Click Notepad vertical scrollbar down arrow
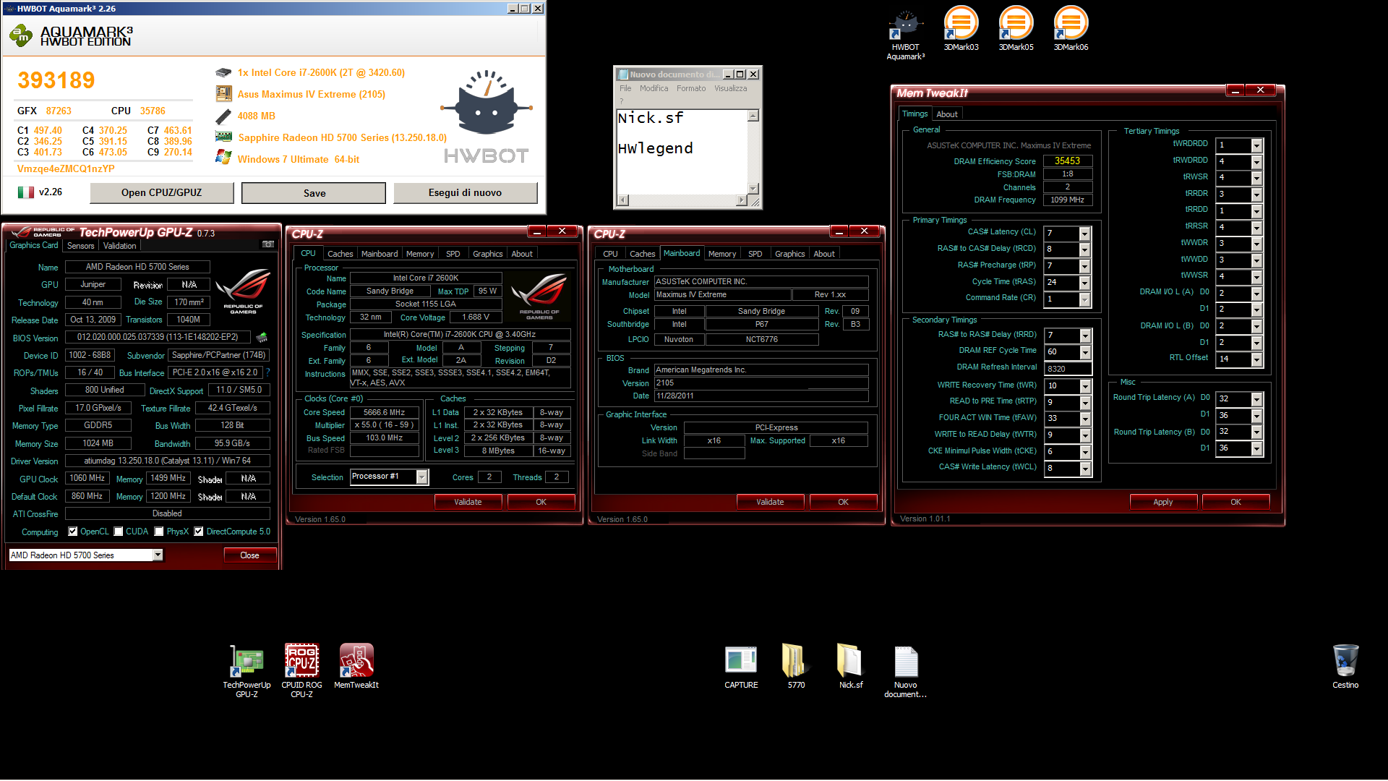1388x781 pixels. pyautogui.click(x=753, y=189)
